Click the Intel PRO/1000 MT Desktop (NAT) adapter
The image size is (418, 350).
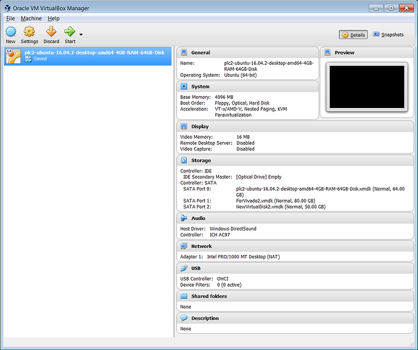pyautogui.click(x=243, y=257)
